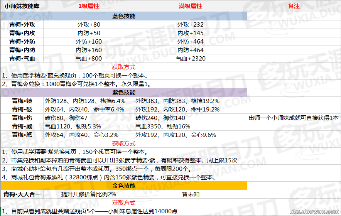
Task: Click the 外攻64、内攻40、命中率6.4% cell
Action: 89,110
